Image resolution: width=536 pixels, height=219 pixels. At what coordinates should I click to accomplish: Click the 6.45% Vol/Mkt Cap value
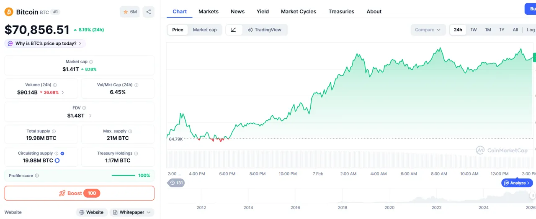click(x=118, y=92)
